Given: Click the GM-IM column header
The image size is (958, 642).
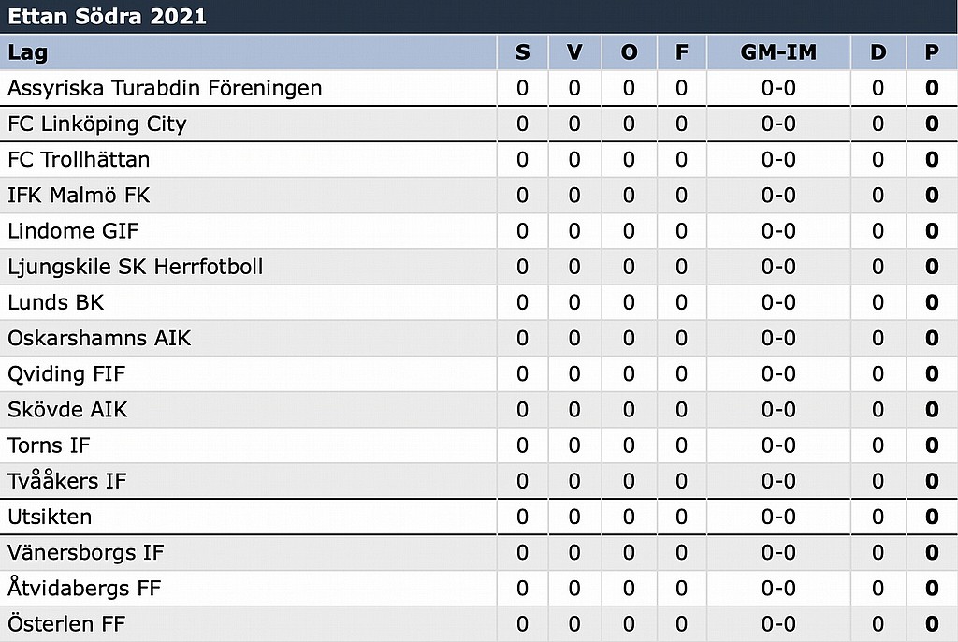Looking at the screenshot, I should click(x=777, y=52).
